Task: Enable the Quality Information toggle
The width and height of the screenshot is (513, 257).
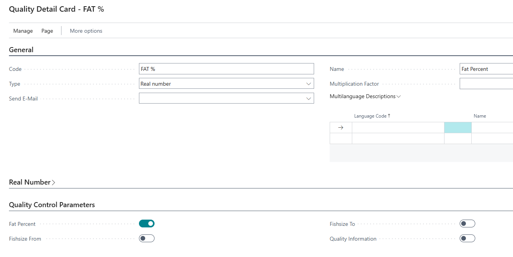Action: pyautogui.click(x=467, y=238)
